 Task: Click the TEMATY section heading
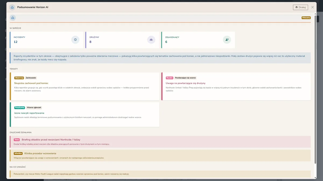click(14, 69)
